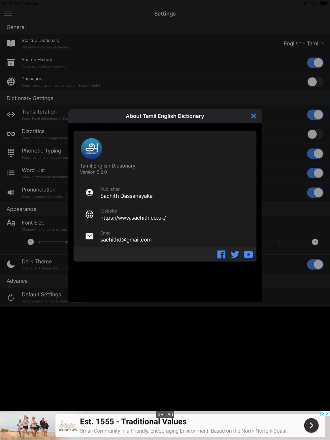Open the English - Tamil startup dictionary dropdown
The width and height of the screenshot is (330, 440).
[x=304, y=44]
